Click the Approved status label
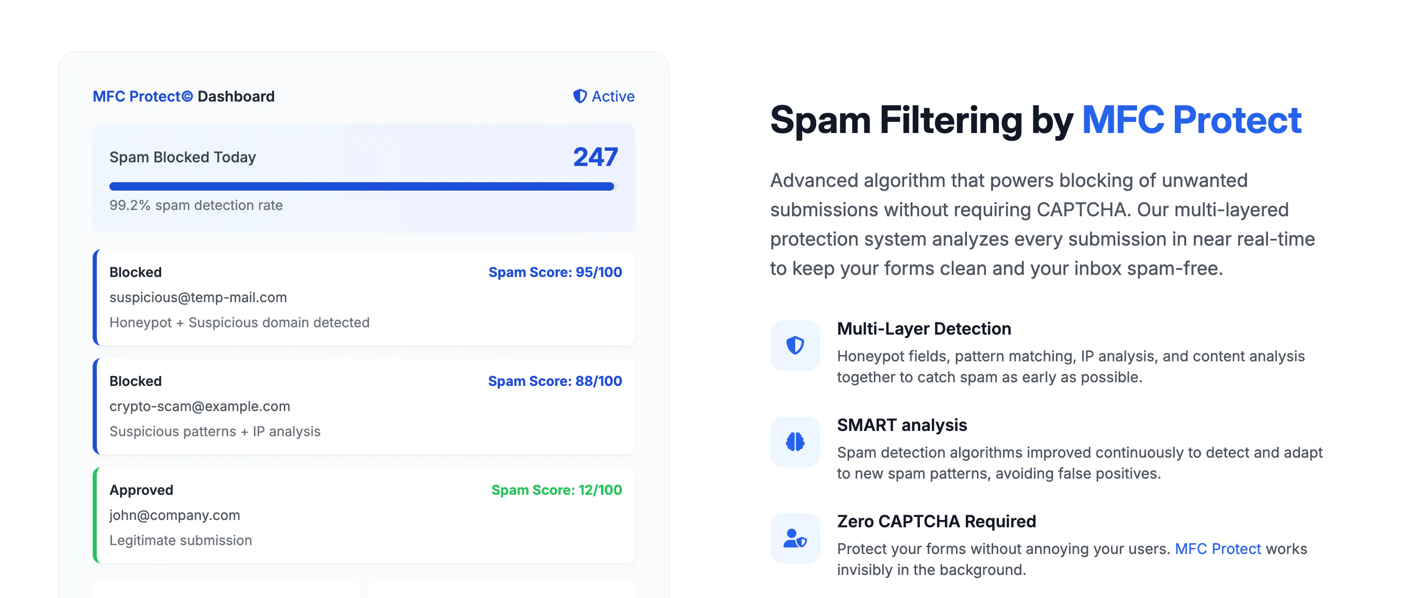The image size is (1402, 598). point(141,490)
